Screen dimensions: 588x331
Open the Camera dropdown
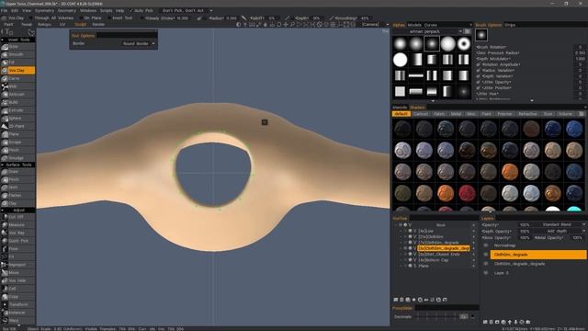[x=375, y=25]
